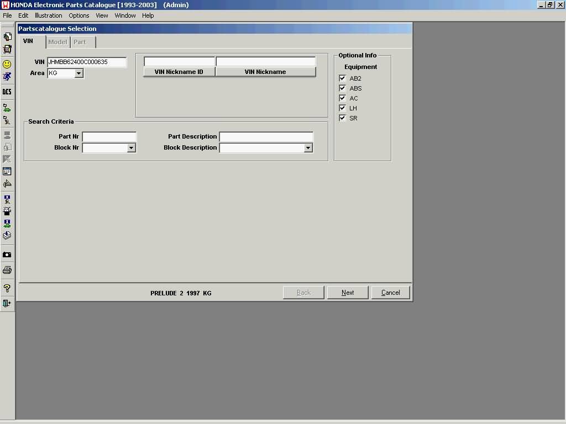566x424 pixels.
Task: Click the green car with sign icon
Action: pyautogui.click(x=7, y=108)
